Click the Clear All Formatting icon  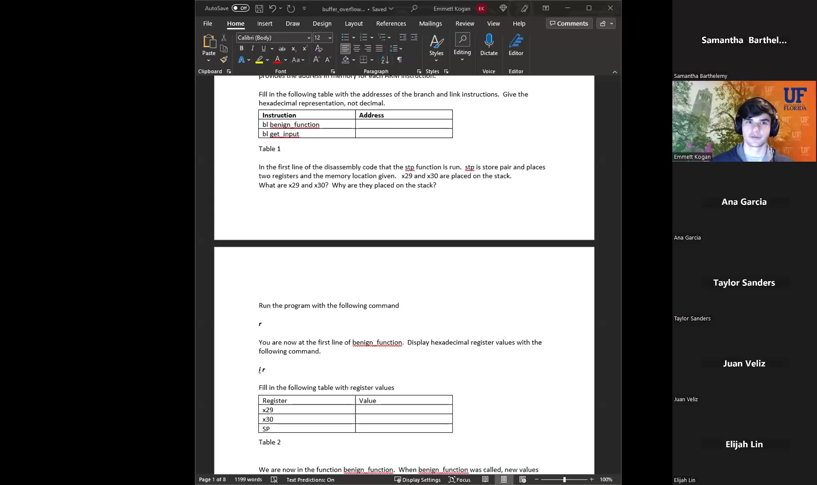(318, 48)
